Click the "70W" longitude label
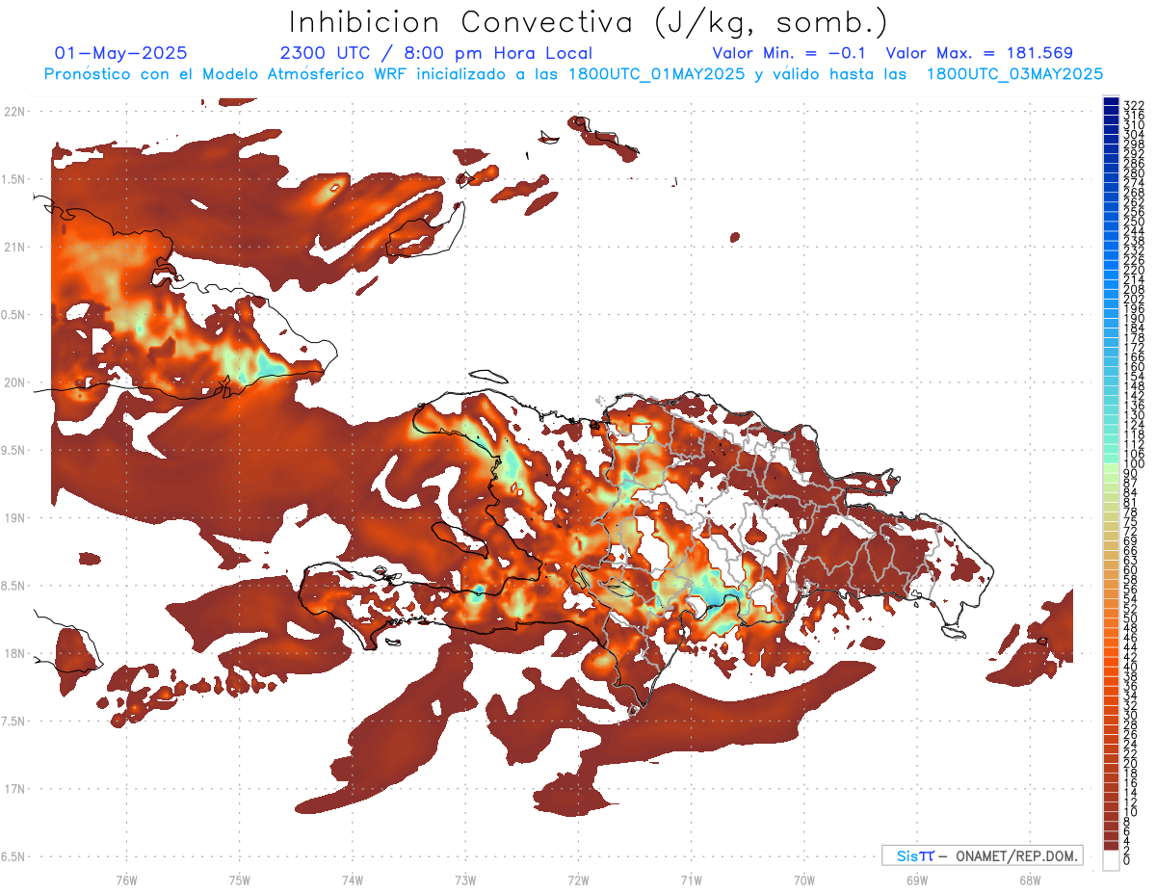This screenshot has width=1156, height=893. (x=803, y=880)
